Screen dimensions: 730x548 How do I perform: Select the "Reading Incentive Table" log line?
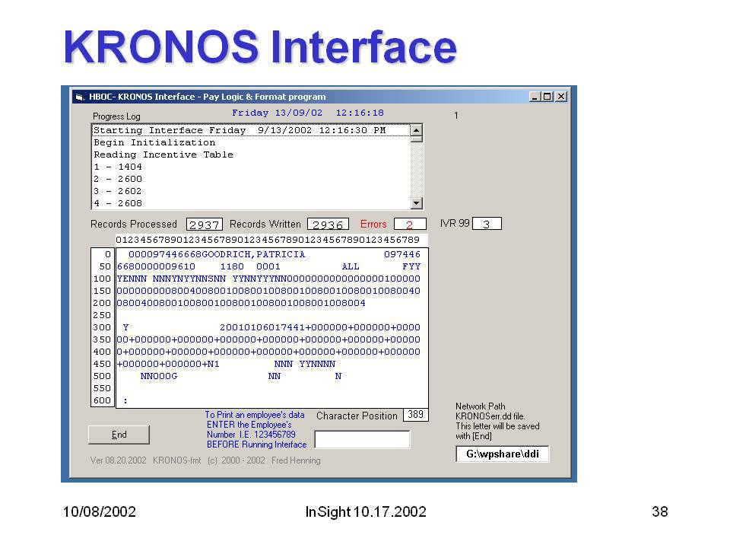tap(163, 155)
